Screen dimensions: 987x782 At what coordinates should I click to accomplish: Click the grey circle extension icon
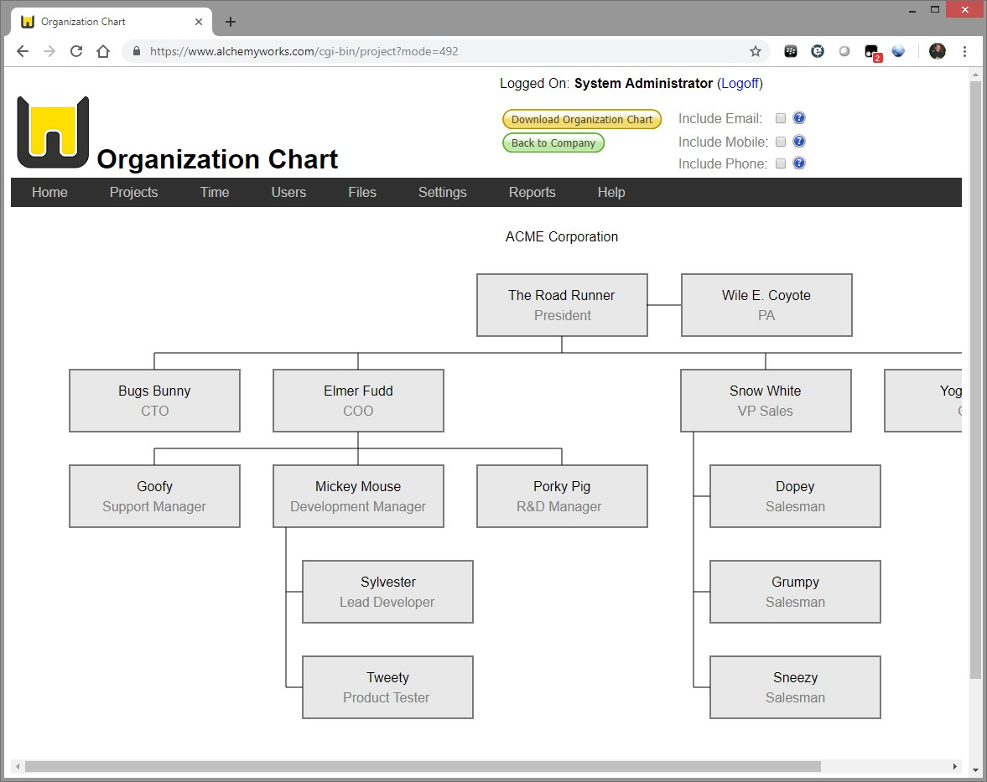tap(844, 52)
